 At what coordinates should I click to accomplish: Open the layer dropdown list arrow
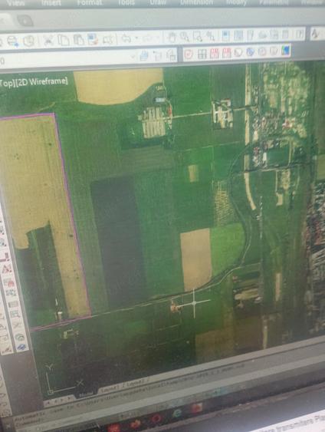[133, 57]
